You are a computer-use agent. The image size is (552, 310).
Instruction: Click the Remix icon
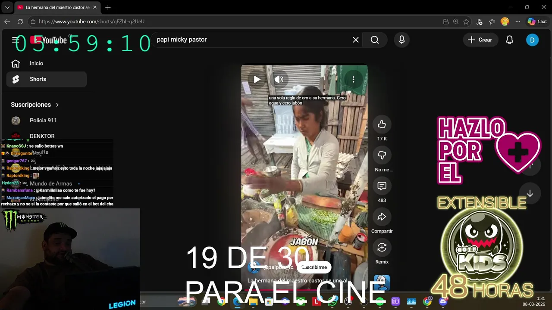(382, 248)
